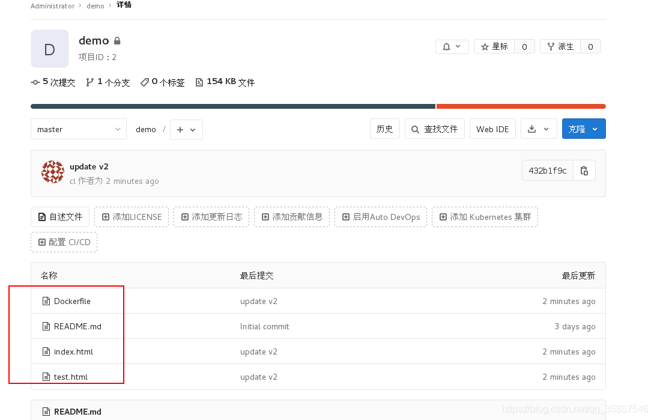Open the test.html file
The width and height of the screenshot is (654, 420).
click(x=71, y=377)
